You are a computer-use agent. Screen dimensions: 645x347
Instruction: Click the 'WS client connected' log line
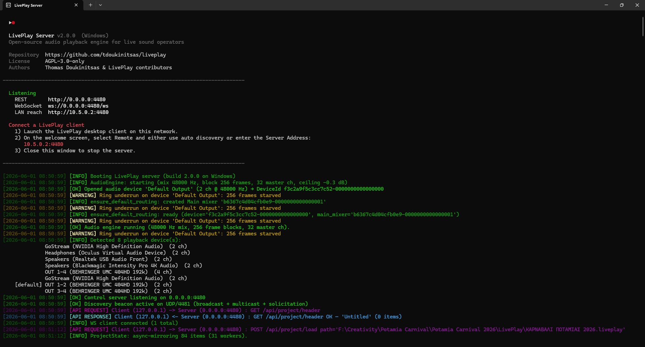pyautogui.click(x=90, y=323)
